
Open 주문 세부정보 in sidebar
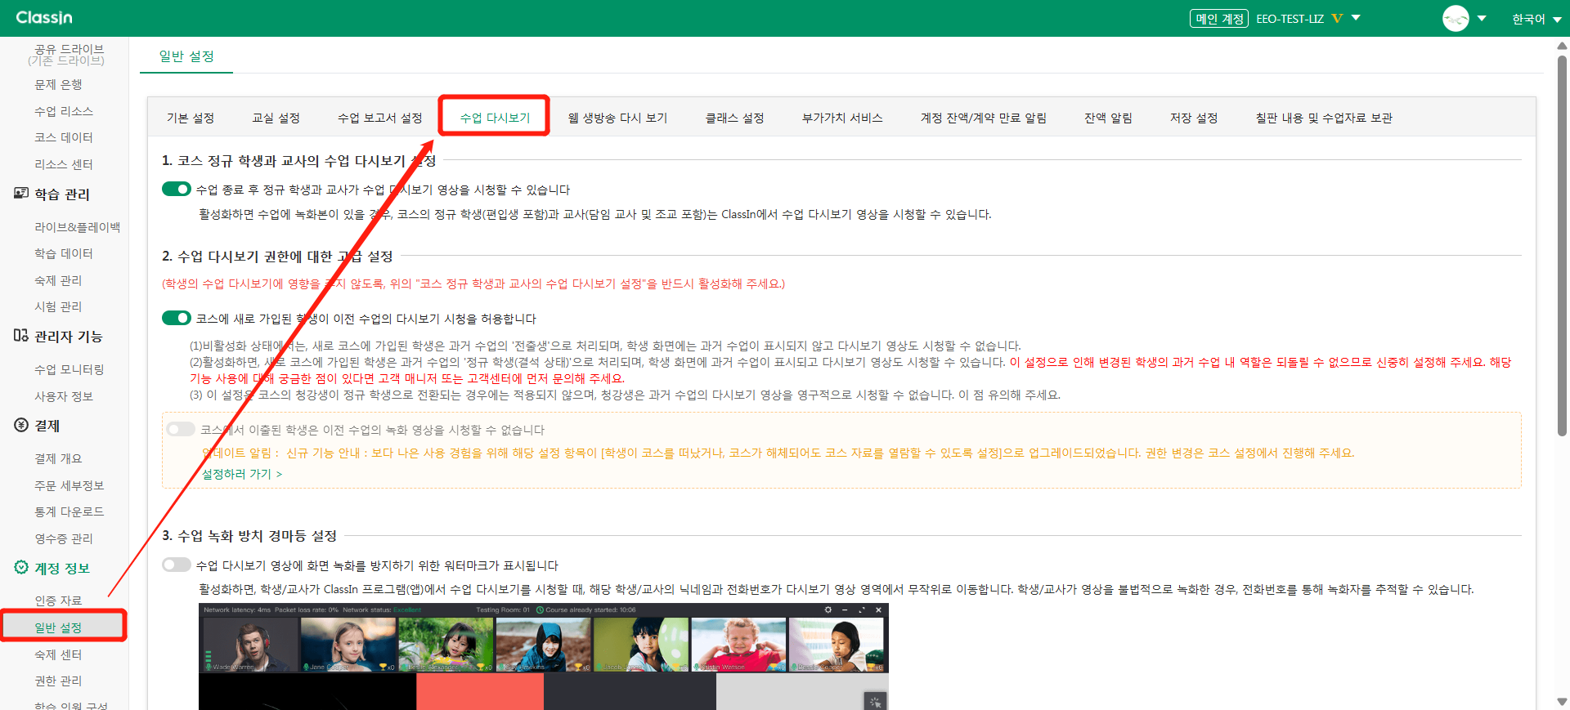[70, 485]
